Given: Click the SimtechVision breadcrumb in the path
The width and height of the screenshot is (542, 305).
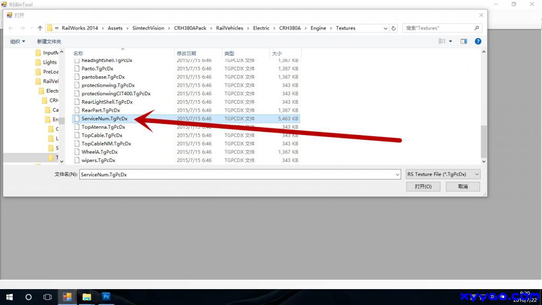Looking at the screenshot, I should 148,28.
